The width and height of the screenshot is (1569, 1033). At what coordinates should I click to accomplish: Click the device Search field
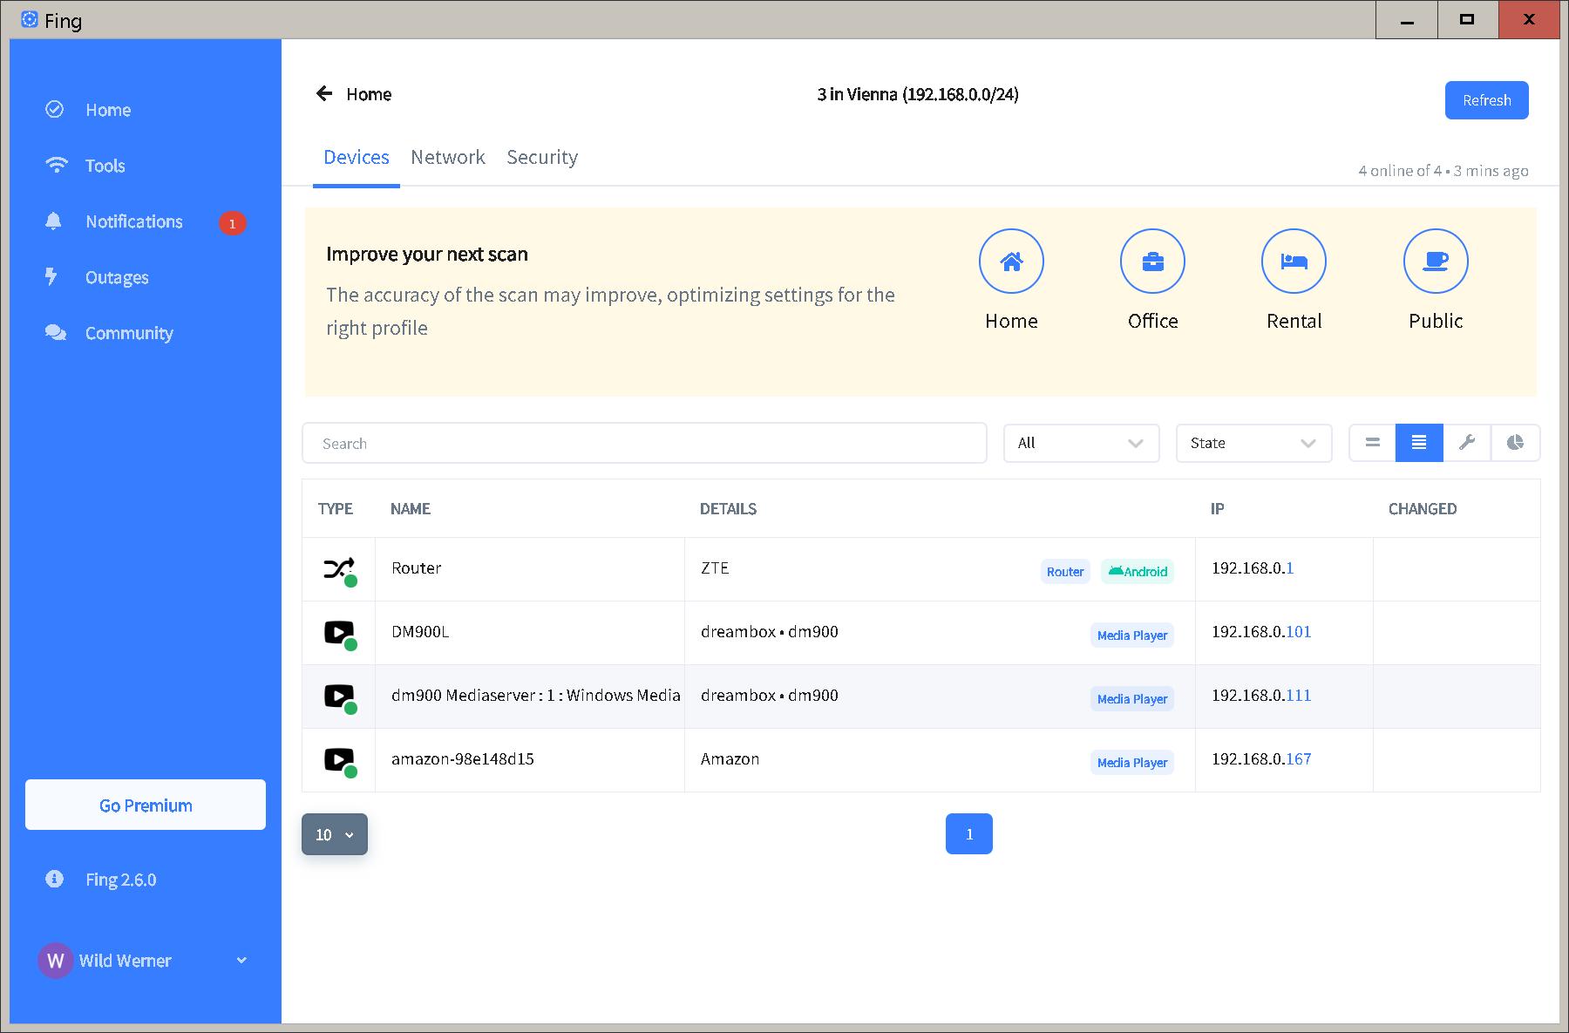click(644, 443)
